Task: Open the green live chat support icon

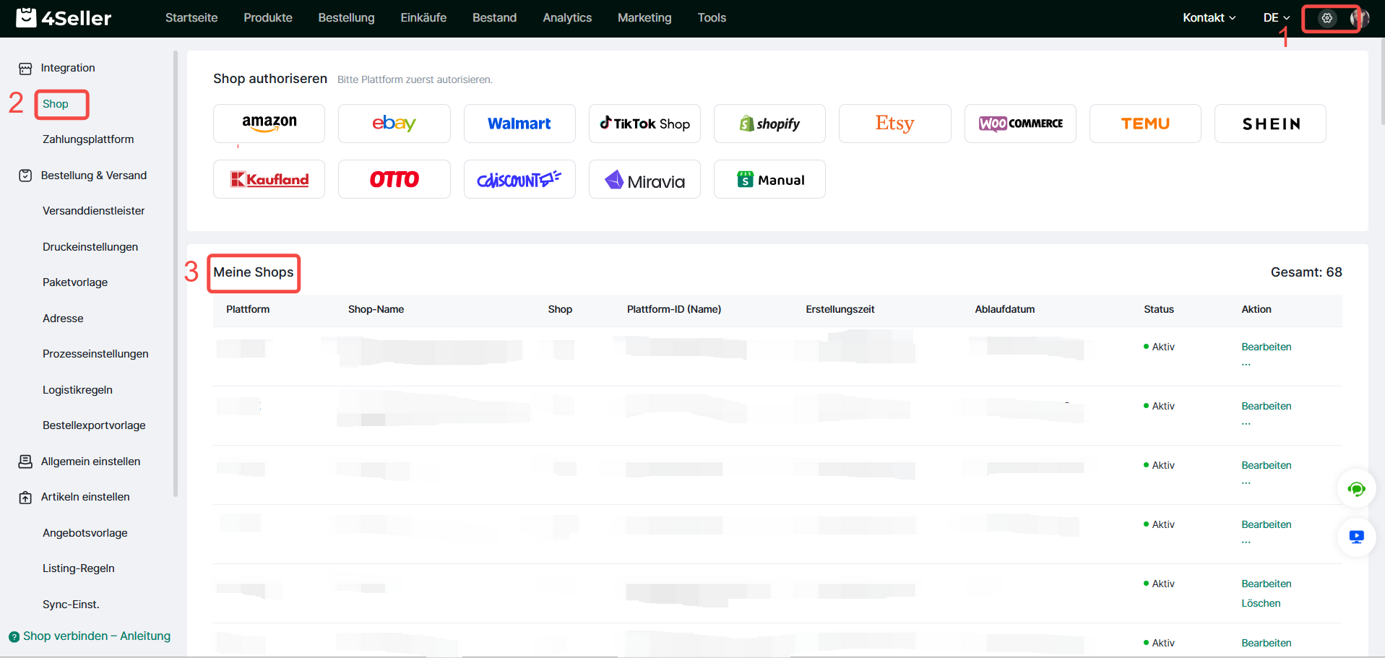Action: point(1356,490)
